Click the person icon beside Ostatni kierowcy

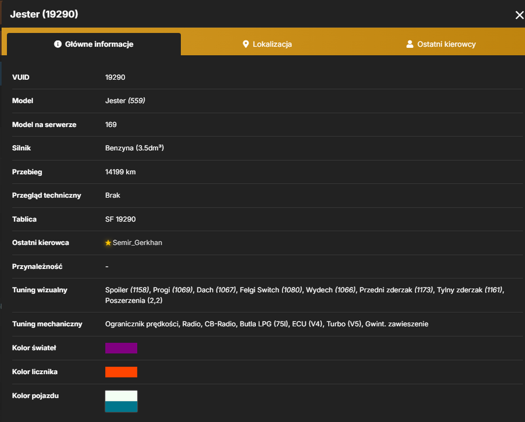410,44
